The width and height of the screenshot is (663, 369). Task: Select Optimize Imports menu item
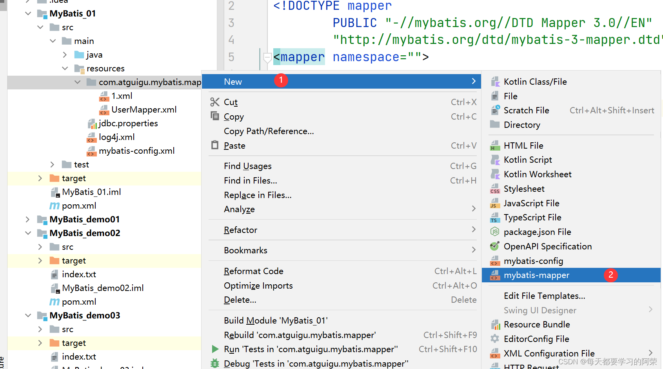(x=341, y=285)
